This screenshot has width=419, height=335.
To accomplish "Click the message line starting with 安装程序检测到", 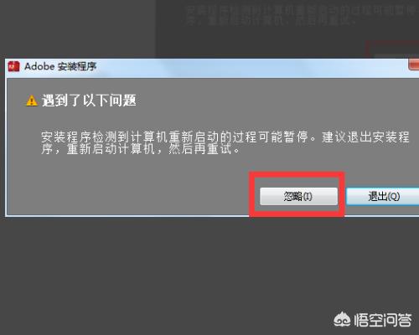I will 225,137.
